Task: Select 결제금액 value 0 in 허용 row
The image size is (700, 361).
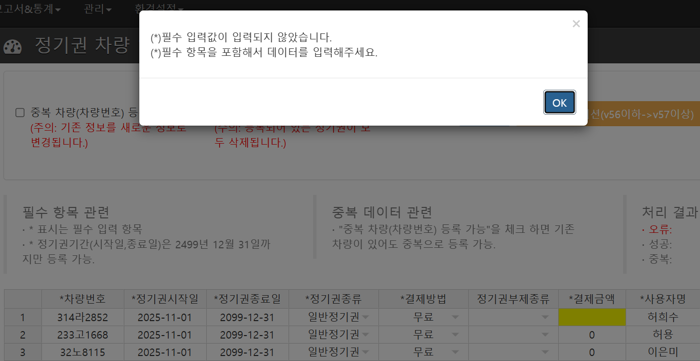Action: point(592,335)
